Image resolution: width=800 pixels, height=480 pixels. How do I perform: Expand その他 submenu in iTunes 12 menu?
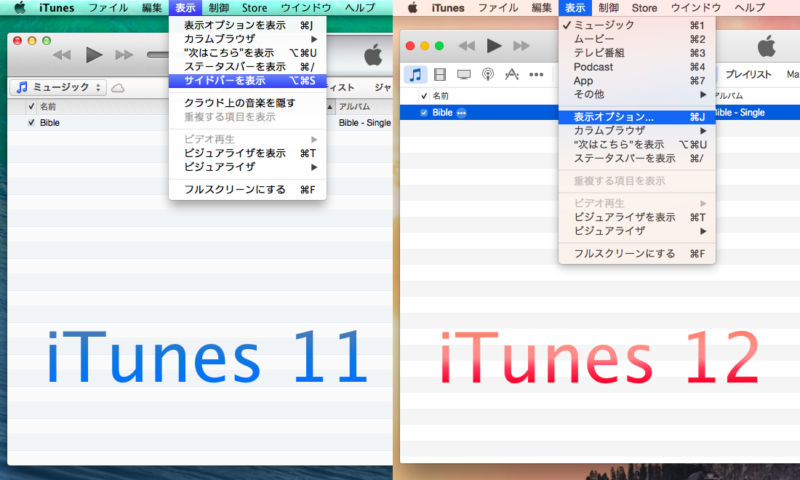[x=637, y=95]
